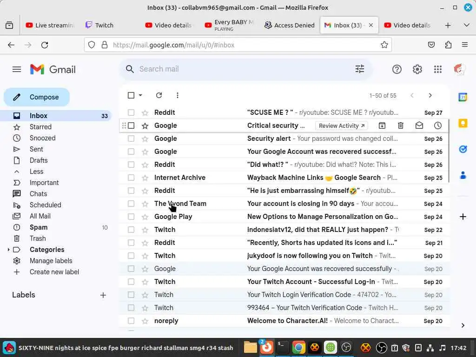Launch OBS Studio from taskbar
Image resolution: width=476 pixels, height=357 pixels.
point(346,347)
